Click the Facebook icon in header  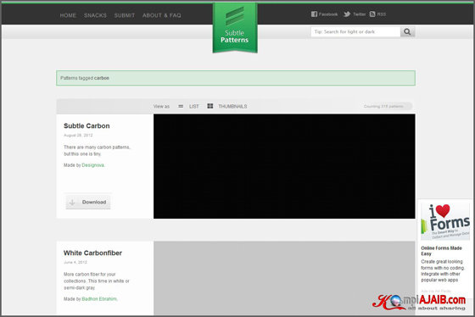tap(314, 14)
